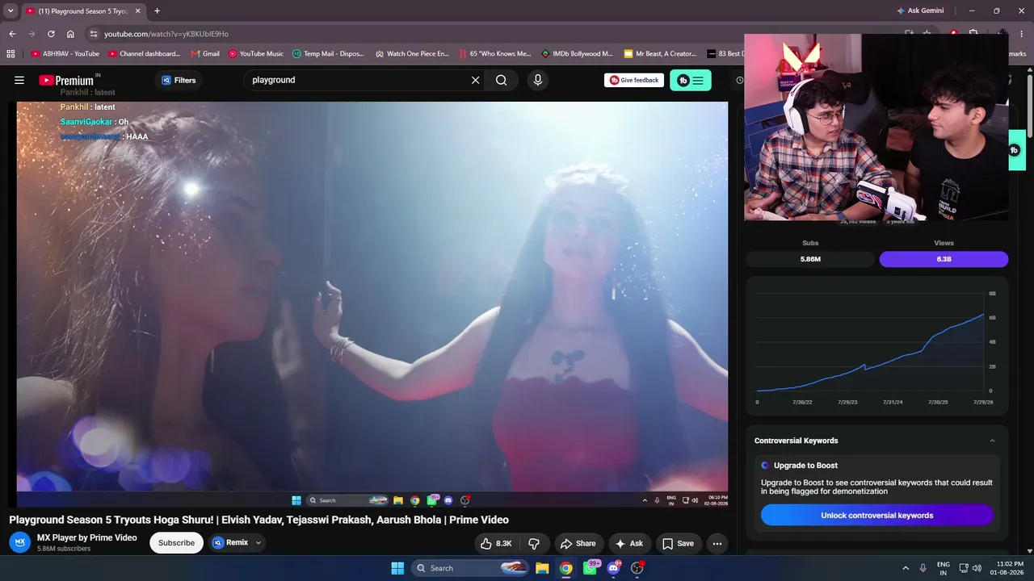The height and width of the screenshot is (581, 1034).
Task: Click the taskbar microphone tray icon
Action: [924, 568]
